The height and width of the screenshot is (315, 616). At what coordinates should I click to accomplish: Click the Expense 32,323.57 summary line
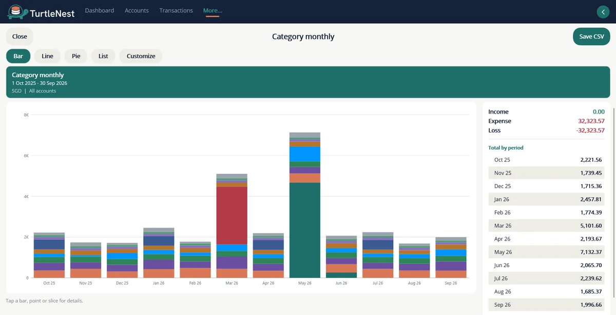click(546, 121)
